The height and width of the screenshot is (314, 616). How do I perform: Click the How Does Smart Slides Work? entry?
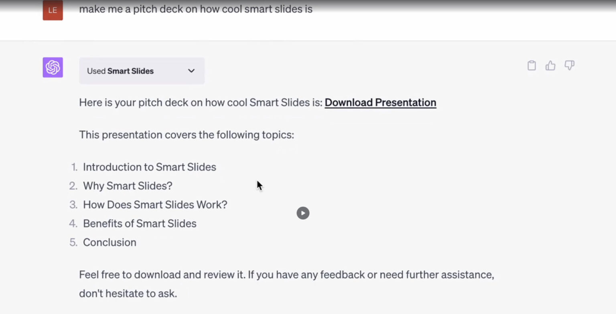[155, 205]
